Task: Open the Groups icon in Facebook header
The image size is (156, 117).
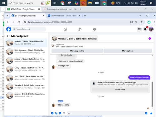Action: (x=95, y=29)
